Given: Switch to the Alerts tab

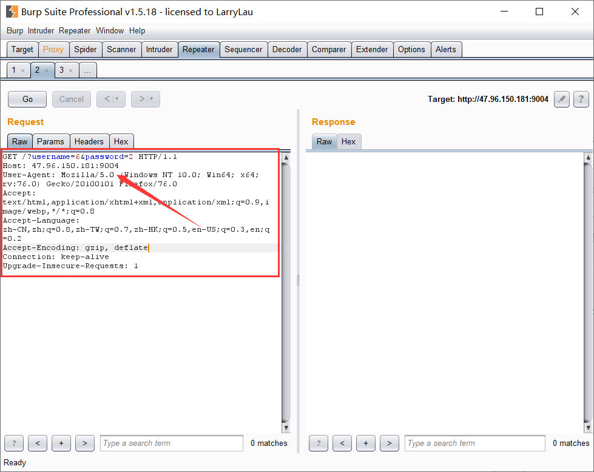Looking at the screenshot, I should point(446,50).
